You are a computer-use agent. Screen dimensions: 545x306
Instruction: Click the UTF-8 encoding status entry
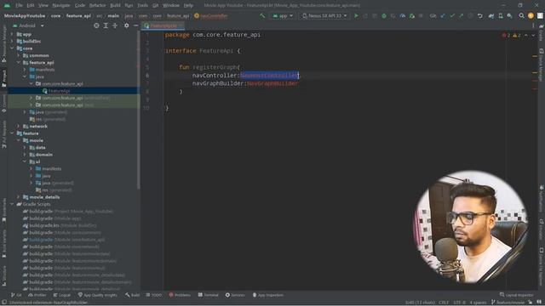click(459, 303)
